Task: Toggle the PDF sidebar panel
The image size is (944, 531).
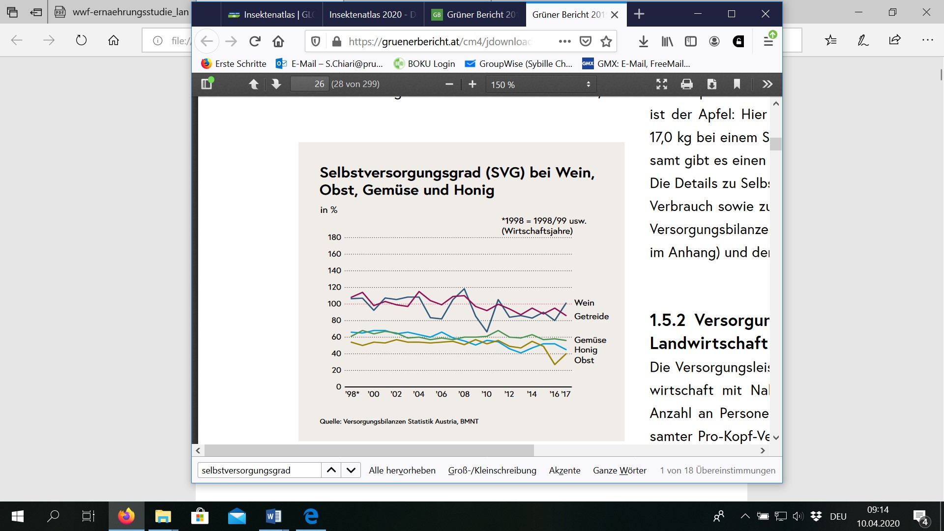Action: click(x=207, y=84)
